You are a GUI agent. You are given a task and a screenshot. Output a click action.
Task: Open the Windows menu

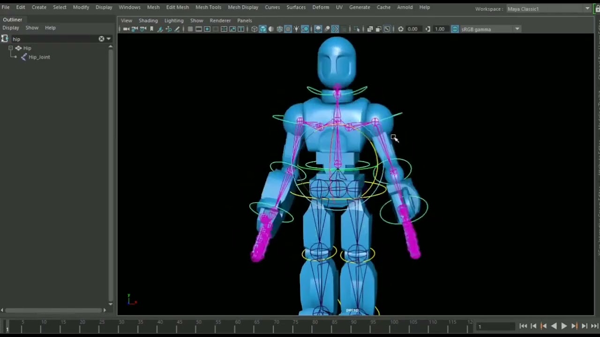129,7
